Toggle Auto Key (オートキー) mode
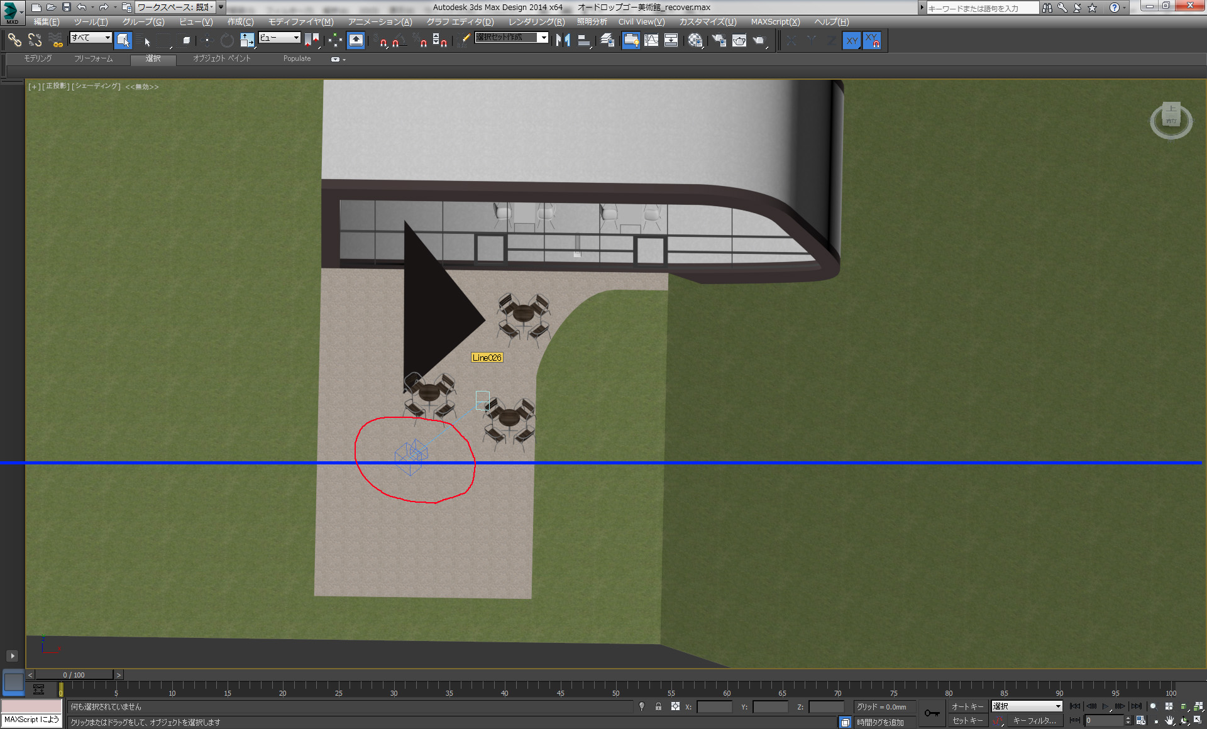This screenshot has width=1207, height=729. pyautogui.click(x=967, y=706)
